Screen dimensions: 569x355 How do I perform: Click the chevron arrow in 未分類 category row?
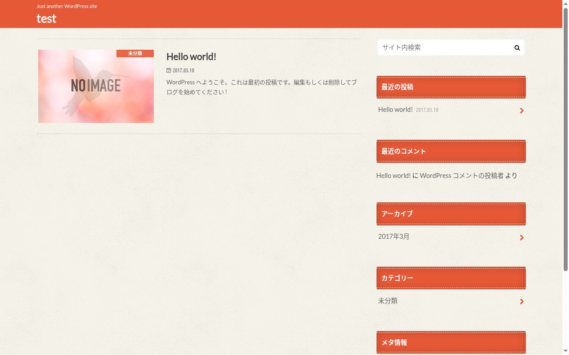[522, 301]
